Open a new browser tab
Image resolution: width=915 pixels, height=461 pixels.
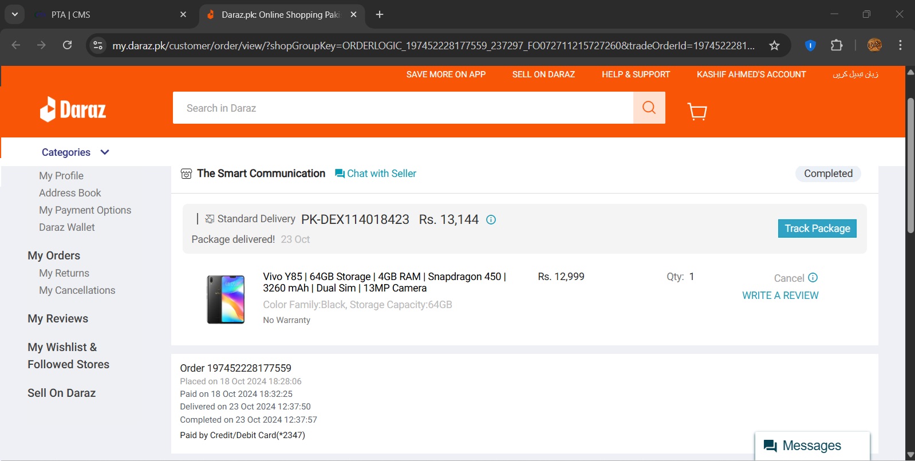point(380,14)
